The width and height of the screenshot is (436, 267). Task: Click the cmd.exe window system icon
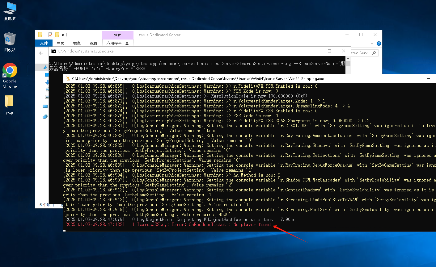click(x=54, y=51)
